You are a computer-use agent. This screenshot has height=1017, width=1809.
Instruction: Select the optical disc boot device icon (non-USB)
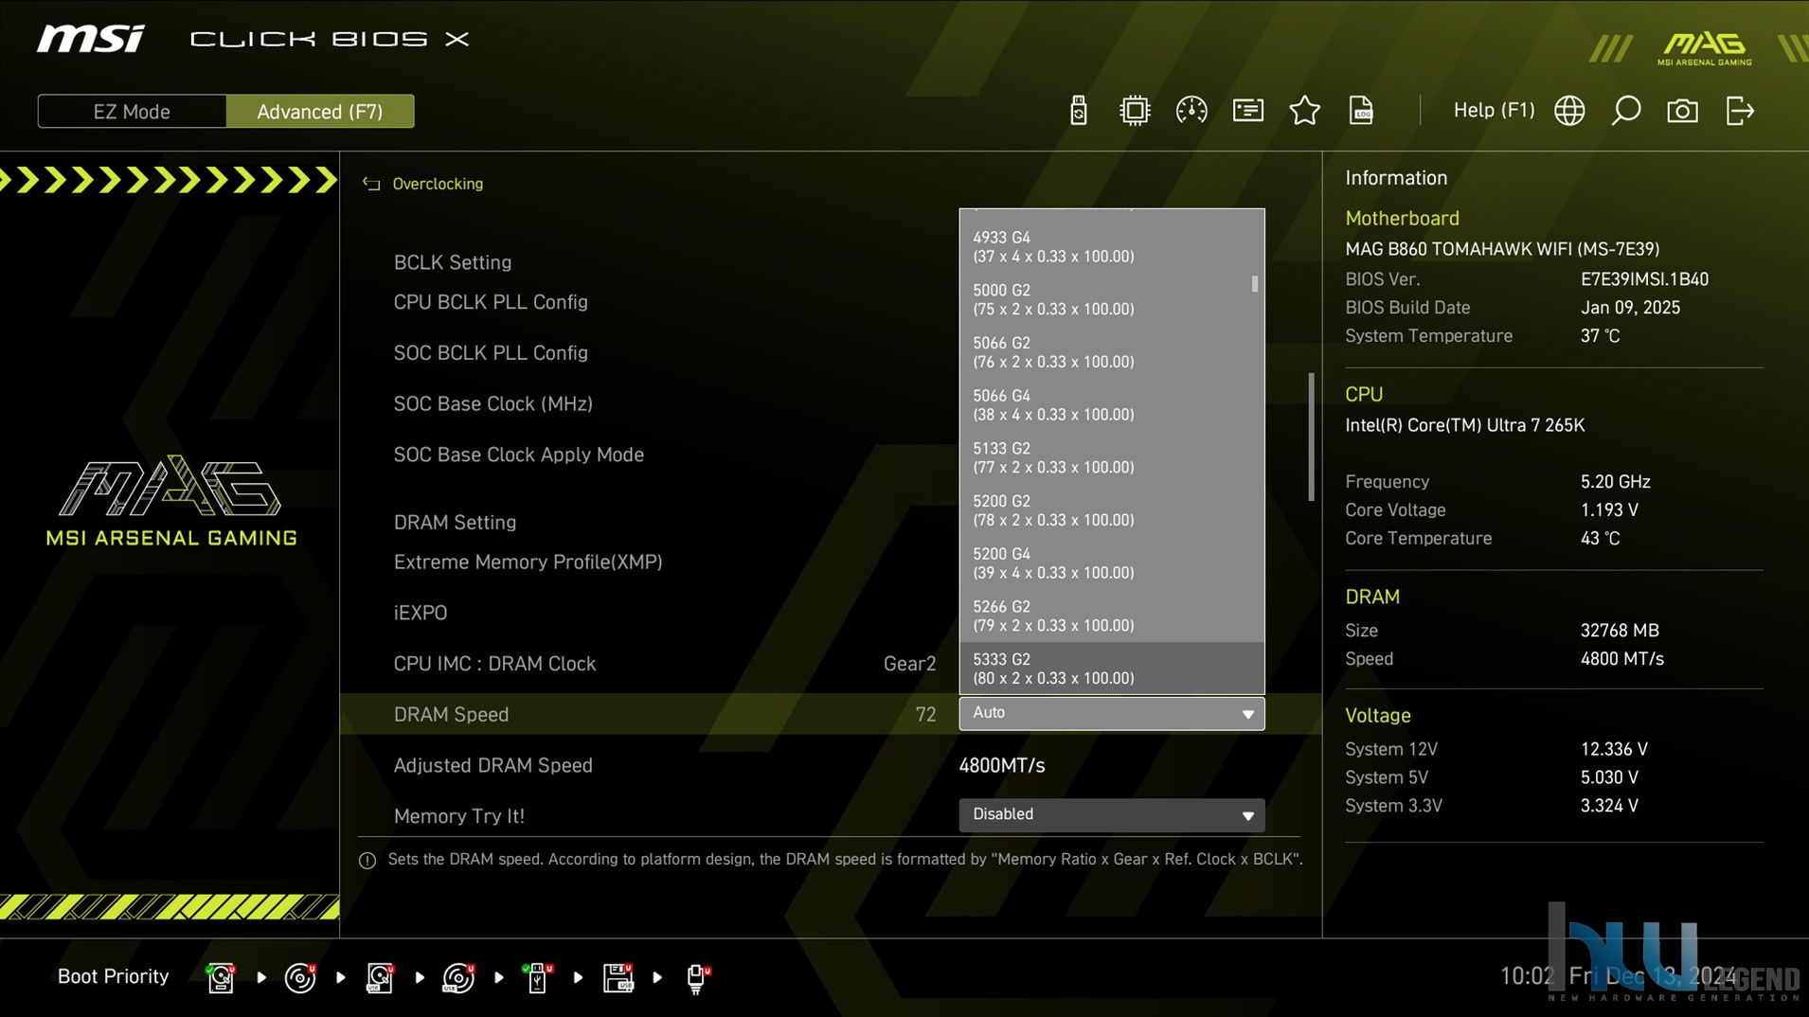[300, 977]
